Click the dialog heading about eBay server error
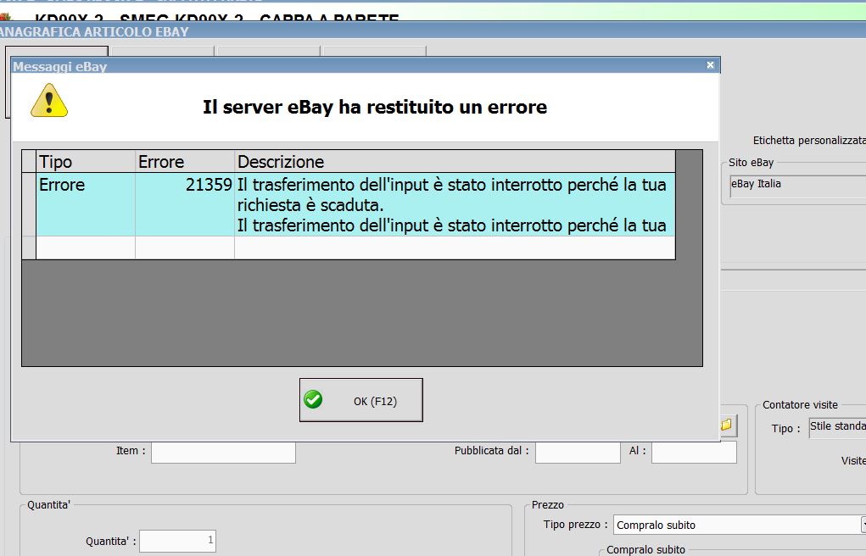Image resolution: width=866 pixels, height=556 pixels. click(374, 107)
